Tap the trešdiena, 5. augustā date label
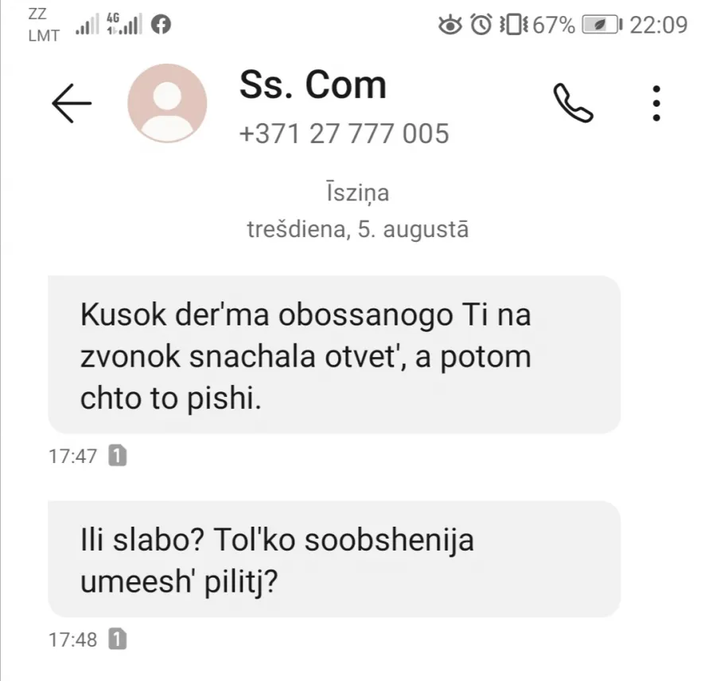This screenshot has width=716, height=681. click(x=358, y=229)
